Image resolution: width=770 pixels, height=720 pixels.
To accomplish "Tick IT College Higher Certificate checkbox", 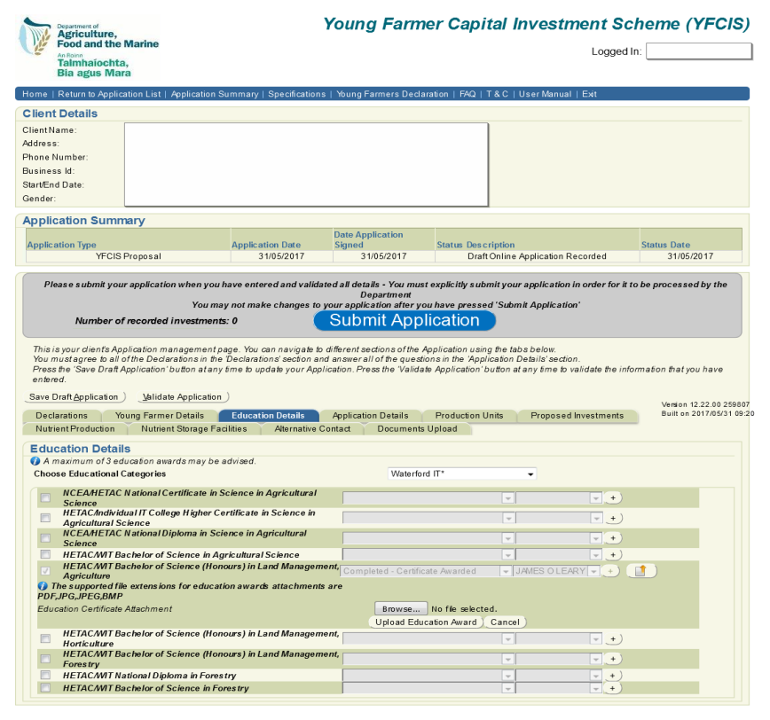I will pyautogui.click(x=45, y=518).
